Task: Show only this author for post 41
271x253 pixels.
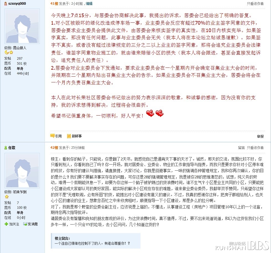Action: coord(255,4)
